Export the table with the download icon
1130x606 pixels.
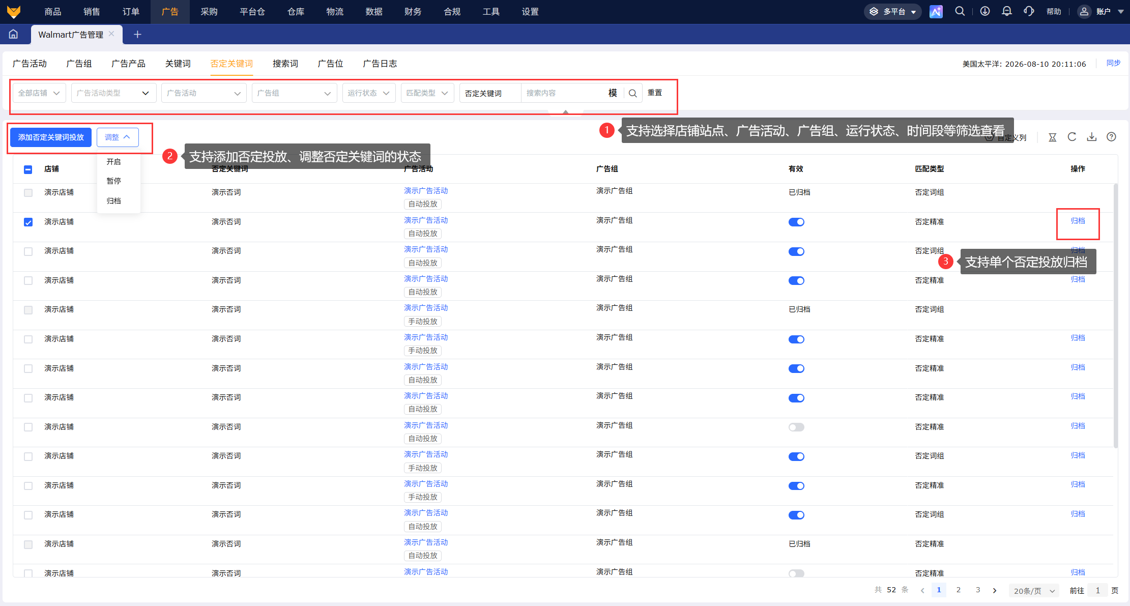[1092, 137]
